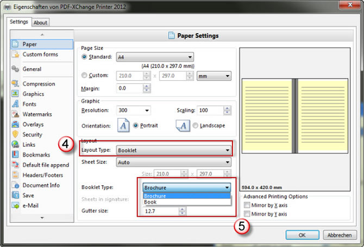Switch to the Settings tab
This screenshot has width=364, height=247.
point(19,22)
